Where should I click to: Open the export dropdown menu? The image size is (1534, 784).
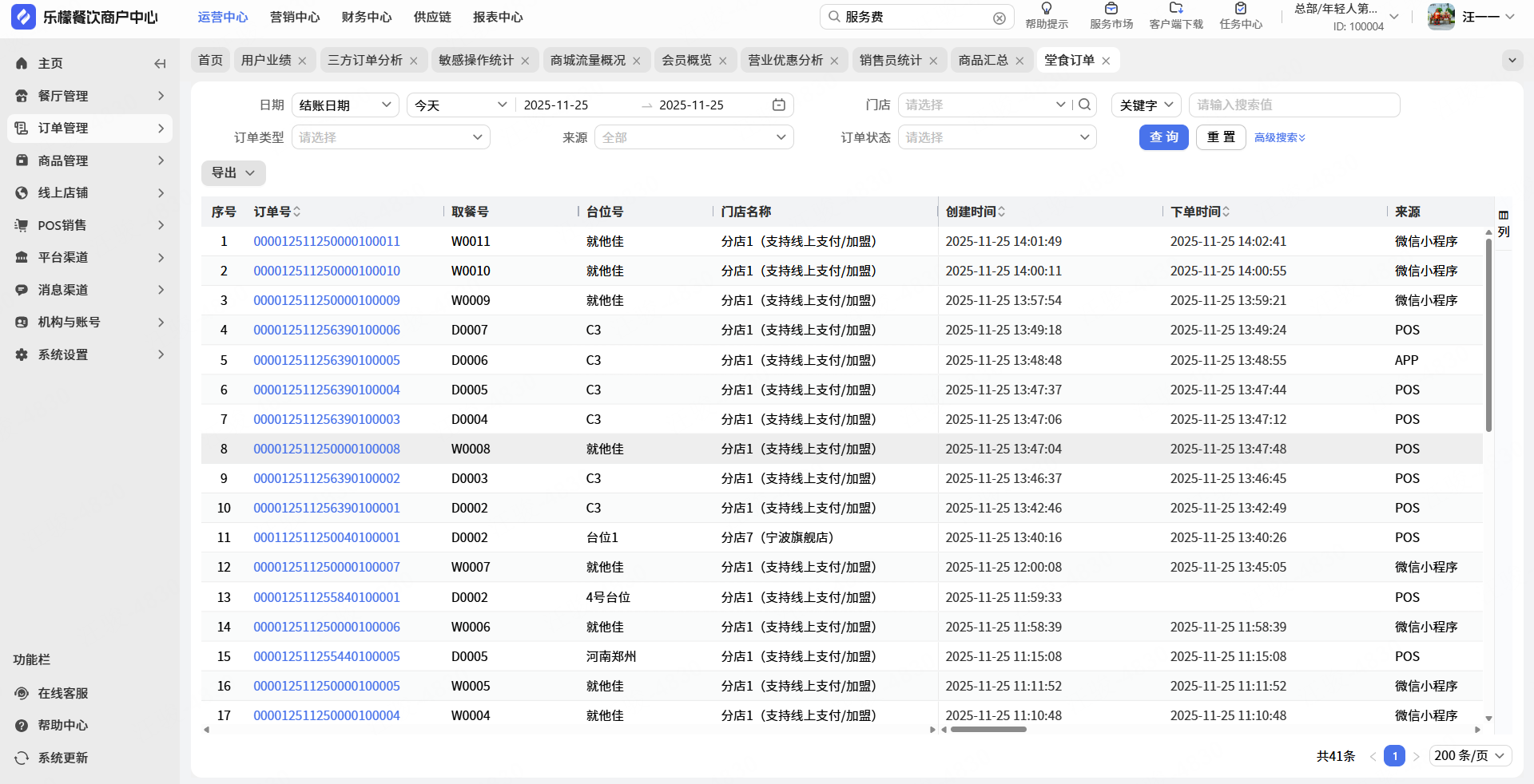233,172
